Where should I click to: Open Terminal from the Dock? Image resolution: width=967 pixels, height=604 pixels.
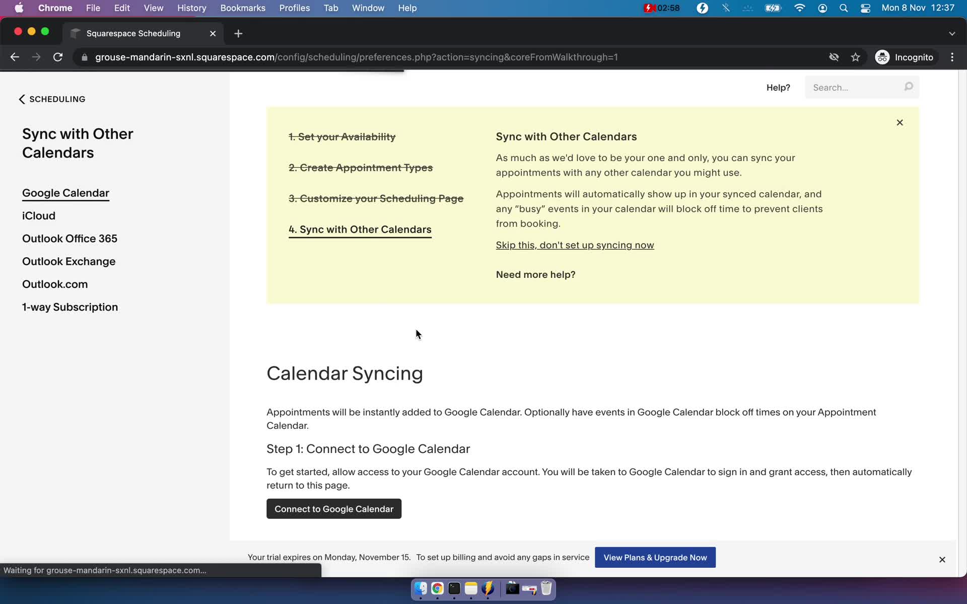454,588
